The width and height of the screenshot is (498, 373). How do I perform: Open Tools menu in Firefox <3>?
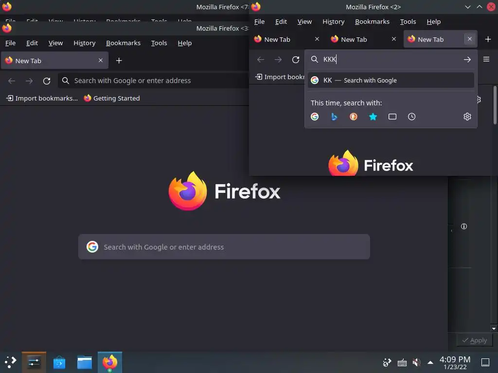[159, 43]
